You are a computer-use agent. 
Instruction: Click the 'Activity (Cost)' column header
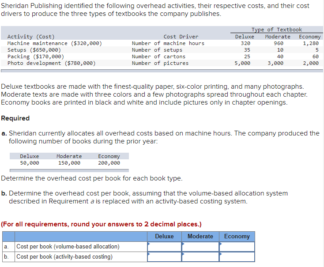tap(31, 37)
